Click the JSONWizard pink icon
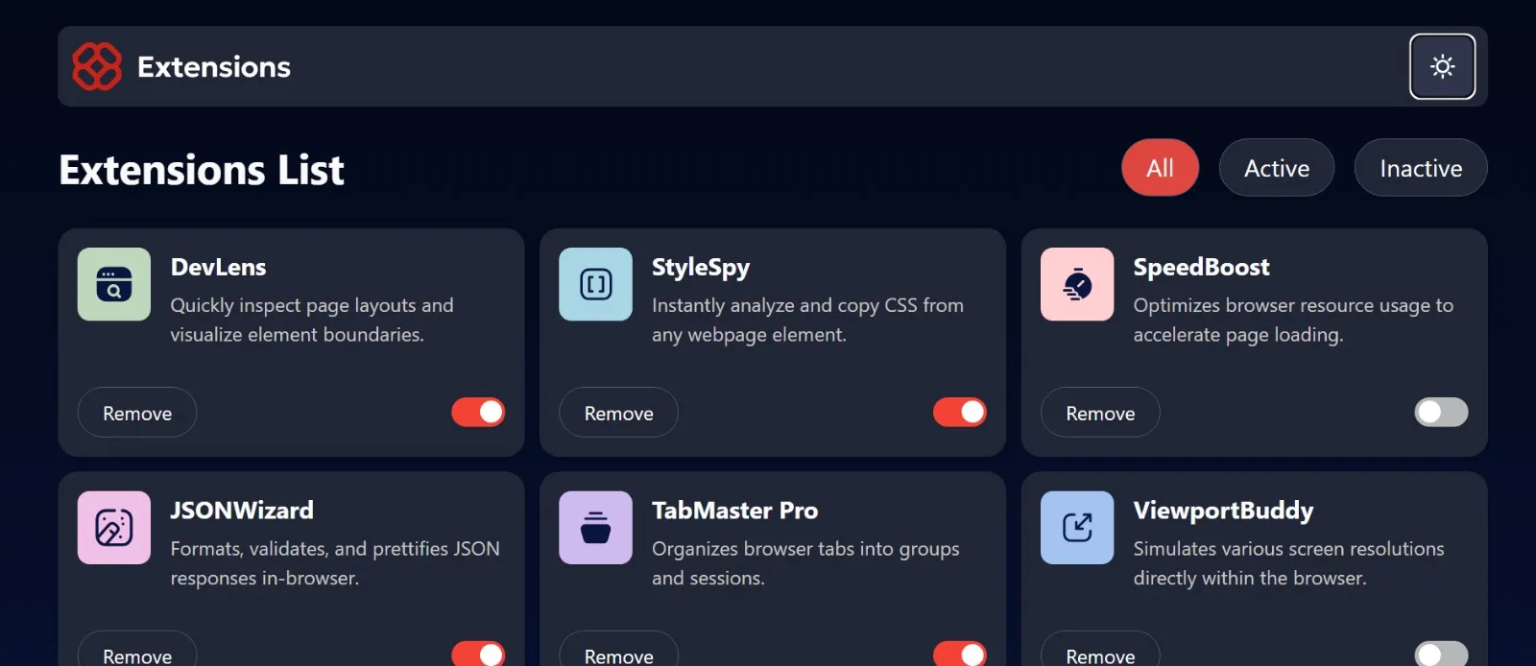Viewport: 1536px width, 666px height. click(x=114, y=528)
